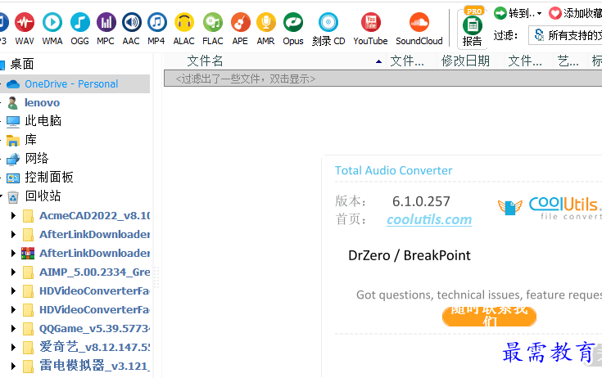Click the WinRAR archive icon for AfterLinkDownloader
The width and height of the screenshot is (602, 378).
coord(28,253)
